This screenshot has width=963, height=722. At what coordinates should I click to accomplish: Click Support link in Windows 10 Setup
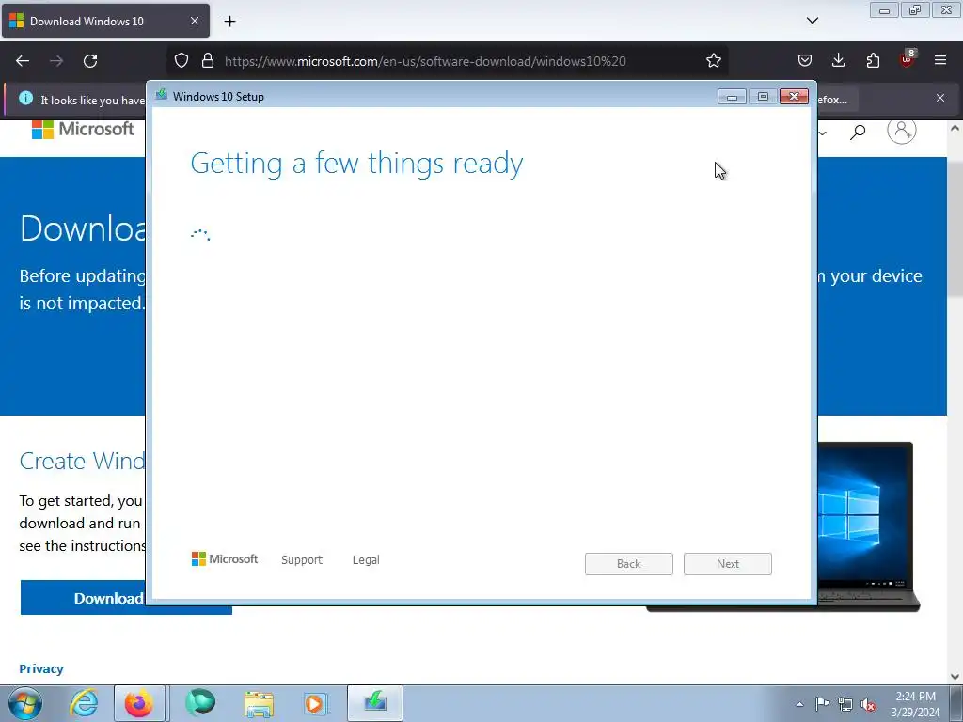(302, 560)
